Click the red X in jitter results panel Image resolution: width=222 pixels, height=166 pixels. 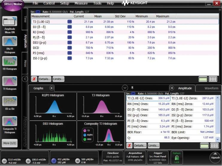(34, 79)
